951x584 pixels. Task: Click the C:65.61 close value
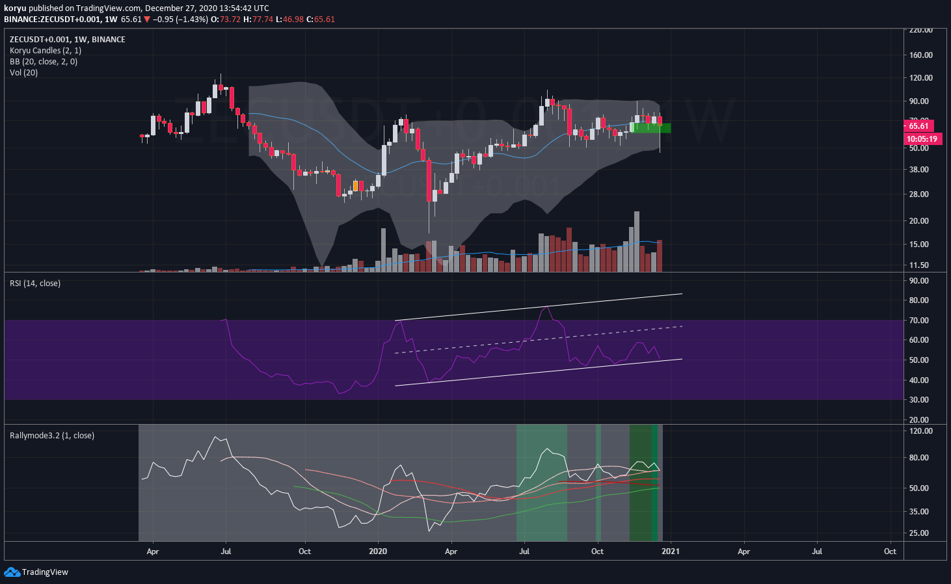pyautogui.click(x=321, y=20)
